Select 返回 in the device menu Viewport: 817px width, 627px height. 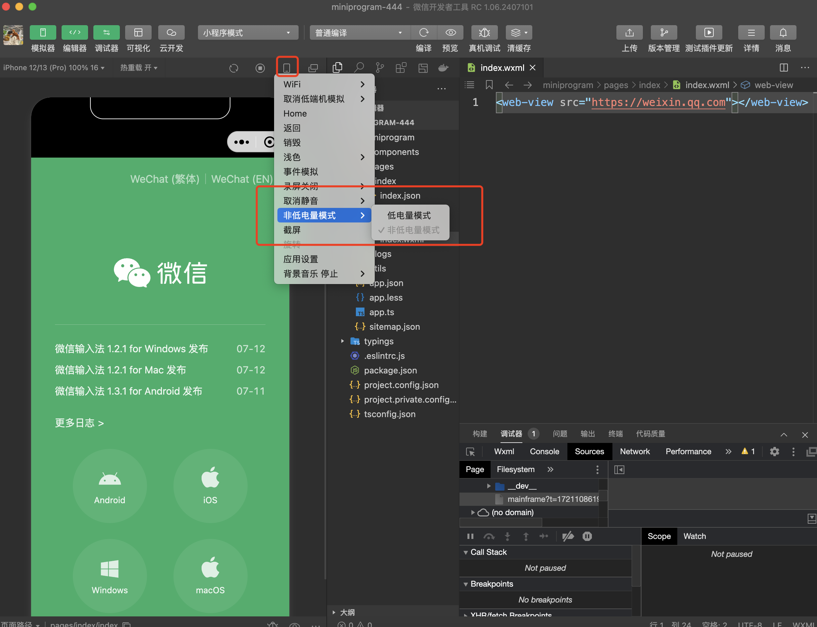point(324,128)
